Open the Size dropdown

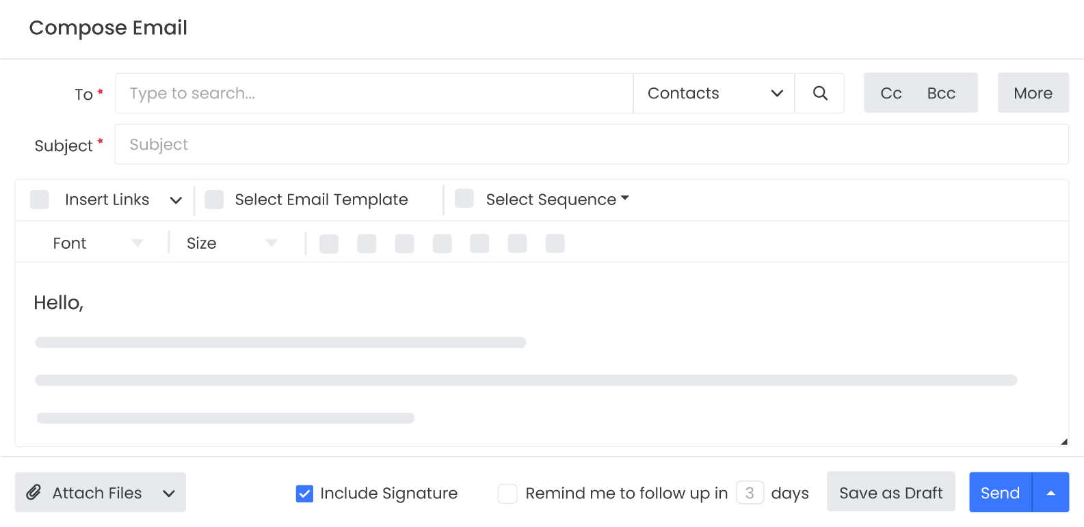pyautogui.click(x=231, y=243)
